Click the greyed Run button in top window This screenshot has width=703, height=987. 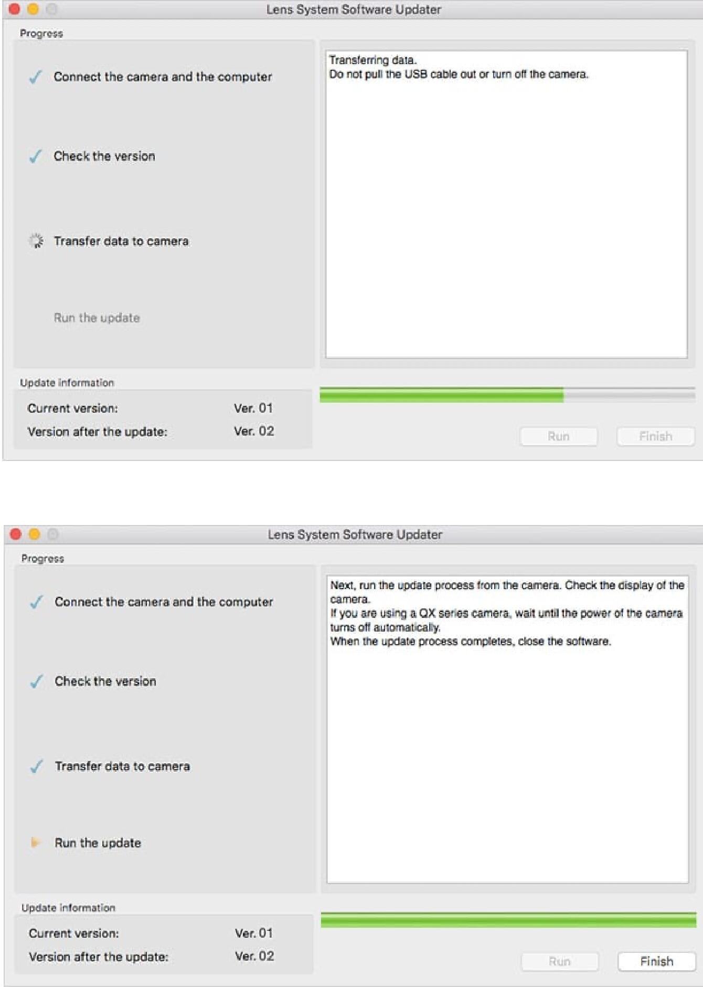559,436
